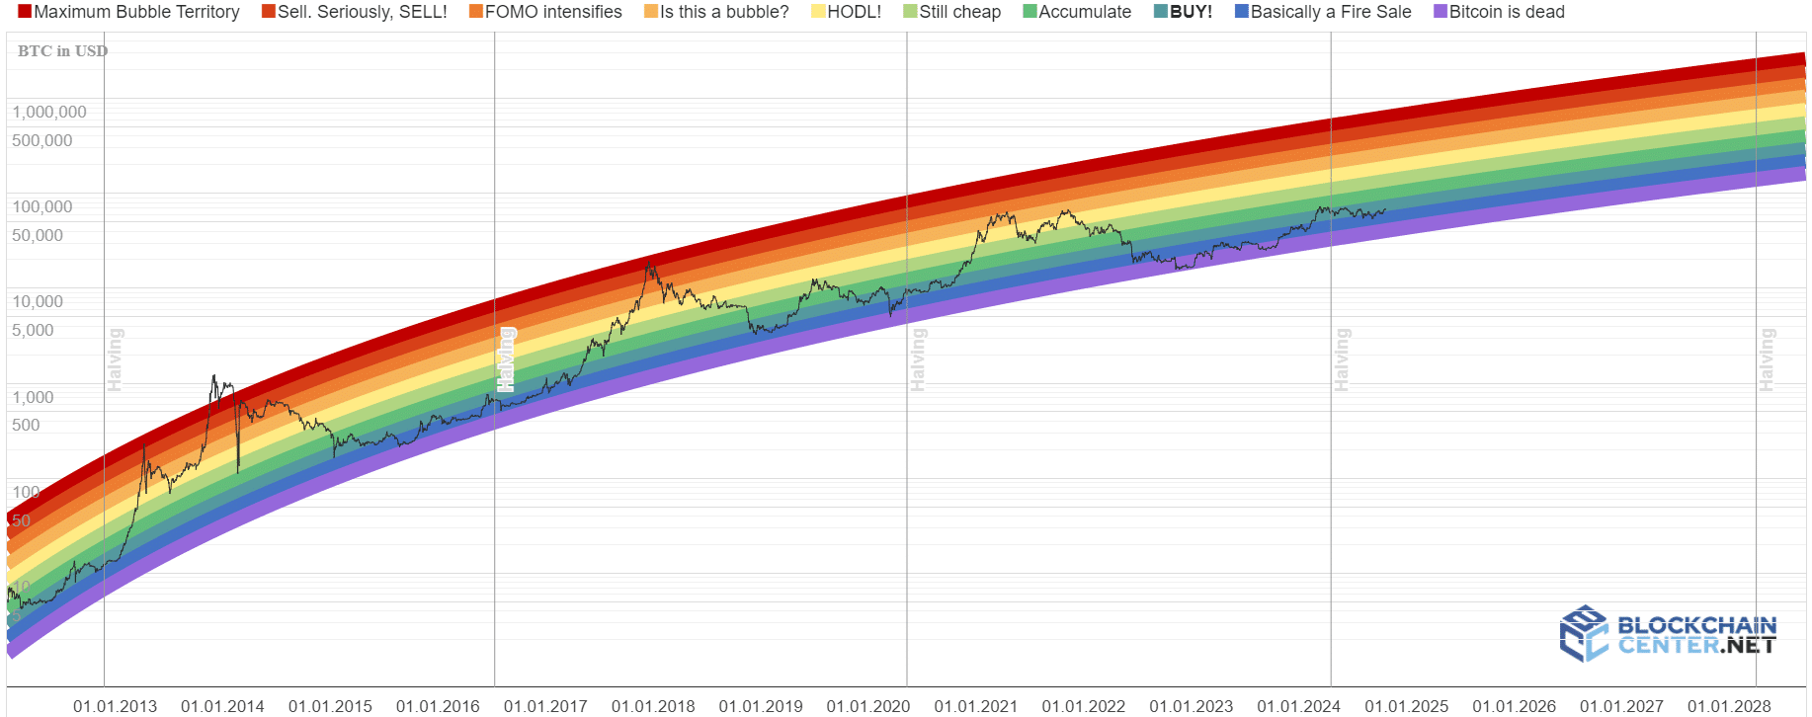Toggle the 'Is this a bubble?' legend label
Viewport: 1812px width, 717px height.
pos(724,12)
